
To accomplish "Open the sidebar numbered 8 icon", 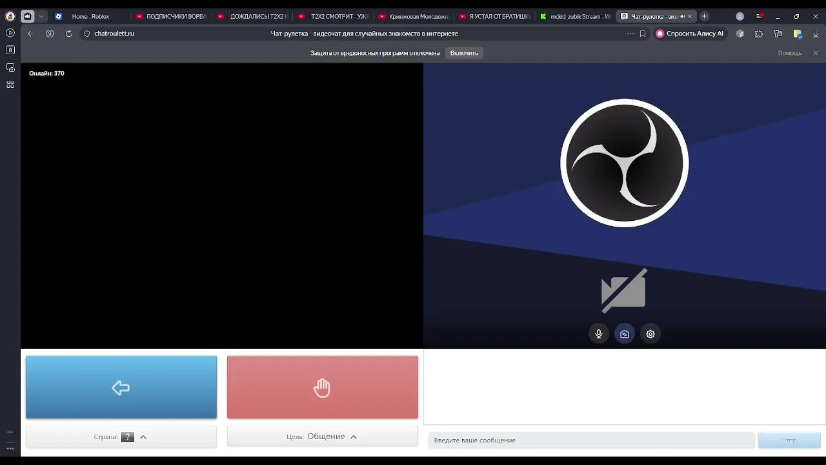I will click(10, 50).
